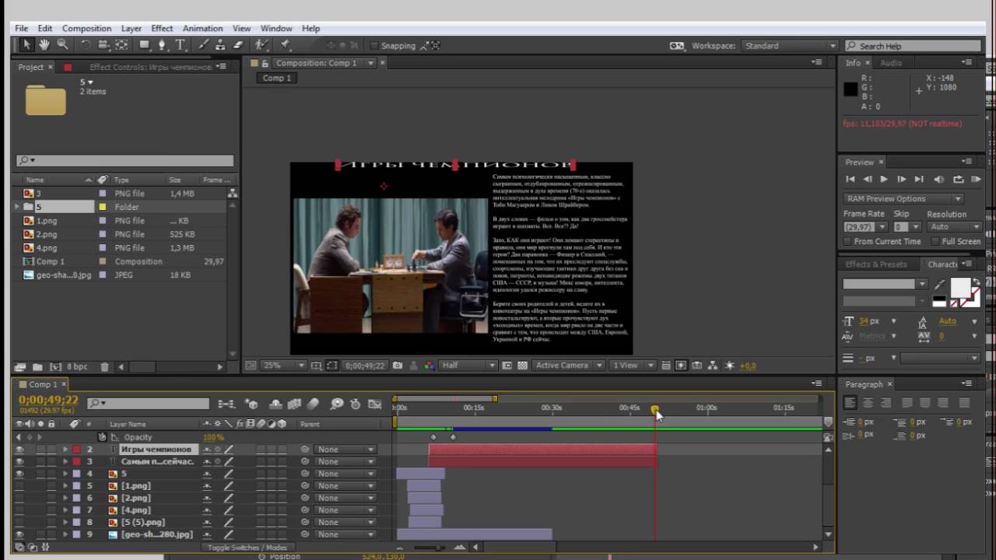
Task: Select the Horizontal Type tool
Action: (180, 45)
